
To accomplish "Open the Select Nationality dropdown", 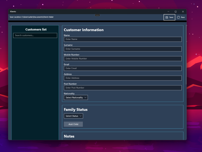I will click(x=76, y=98).
